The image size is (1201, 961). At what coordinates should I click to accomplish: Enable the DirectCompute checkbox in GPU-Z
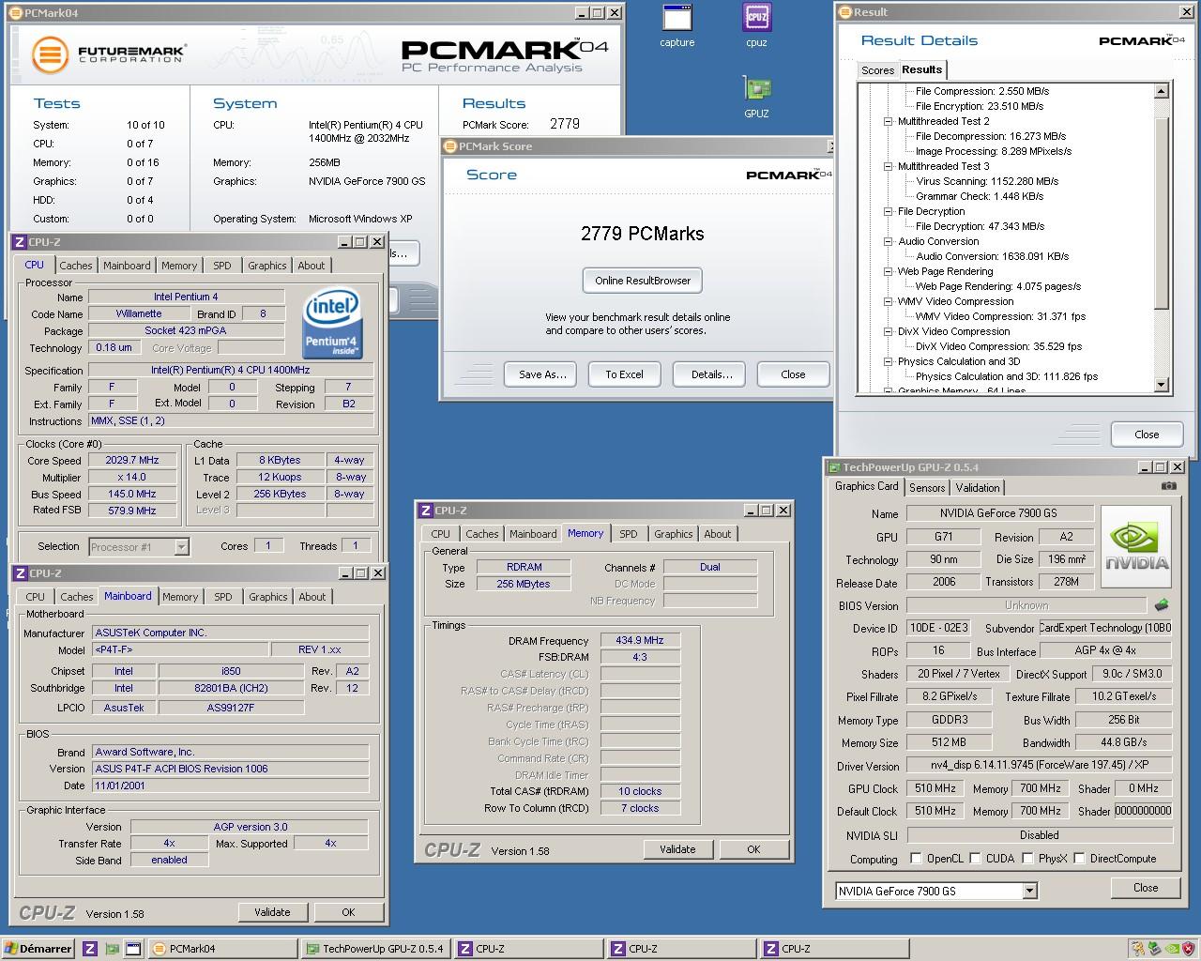[1080, 859]
